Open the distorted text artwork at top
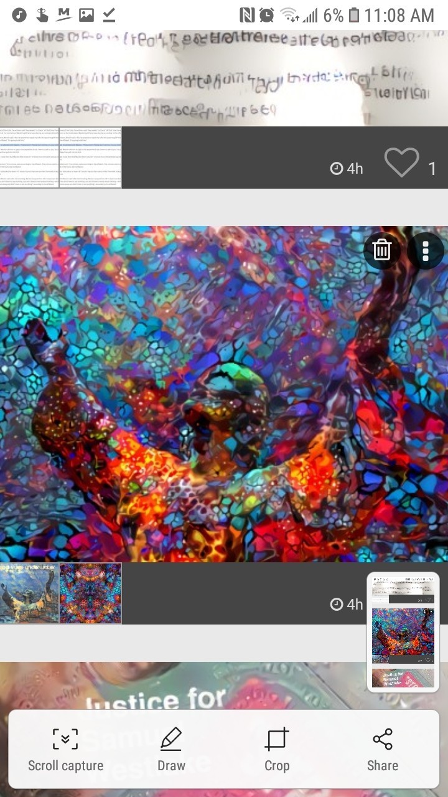 [x=224, y=78]
